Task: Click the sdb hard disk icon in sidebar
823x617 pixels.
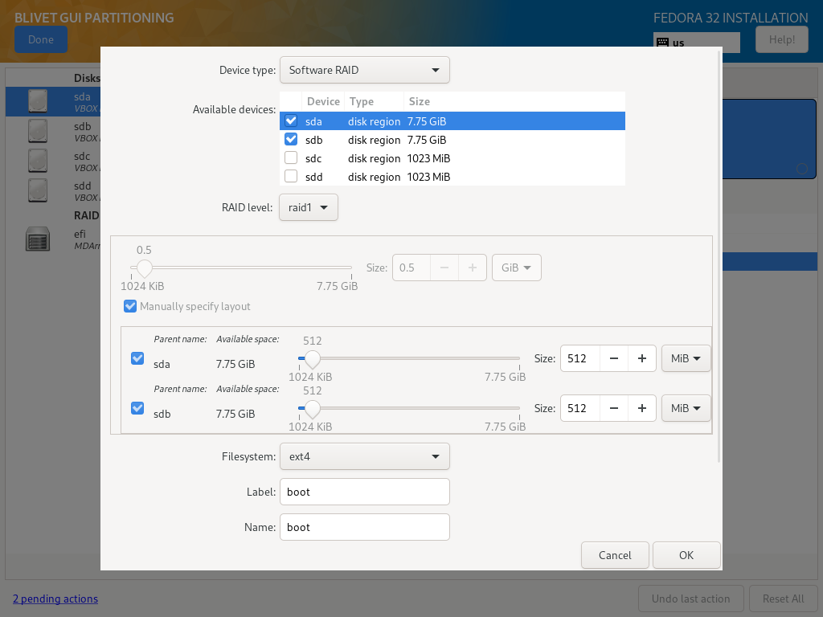Action: (x=38, y=130)
